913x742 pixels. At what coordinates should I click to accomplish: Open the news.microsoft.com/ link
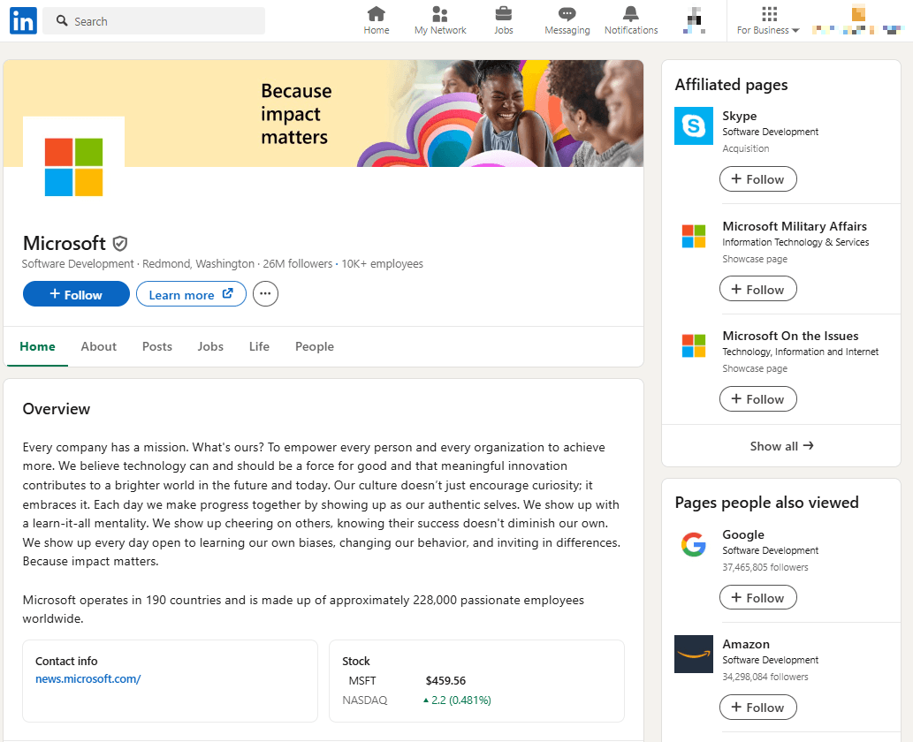point(87,678)
